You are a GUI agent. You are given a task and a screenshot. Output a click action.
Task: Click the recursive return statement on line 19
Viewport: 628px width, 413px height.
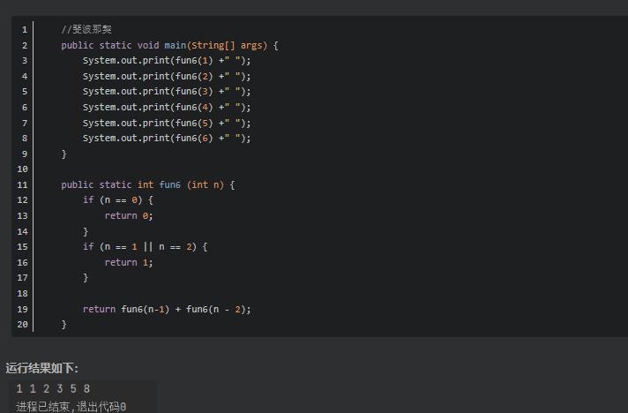point(167,309)
